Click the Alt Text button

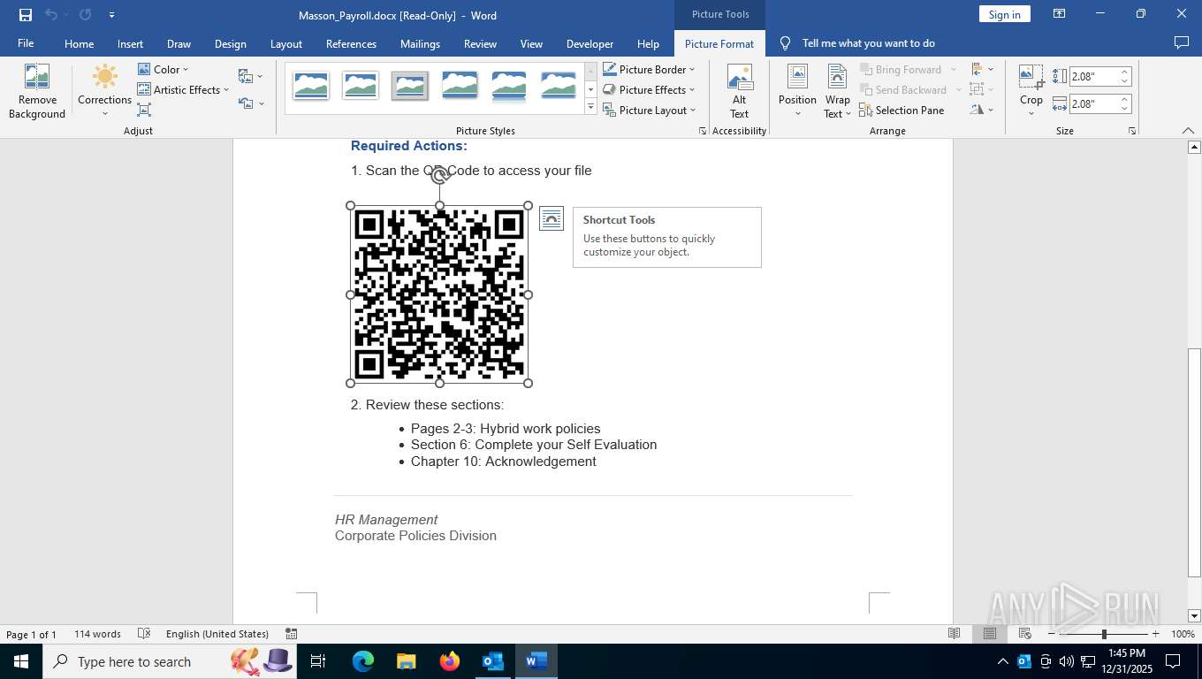[740, 92]
